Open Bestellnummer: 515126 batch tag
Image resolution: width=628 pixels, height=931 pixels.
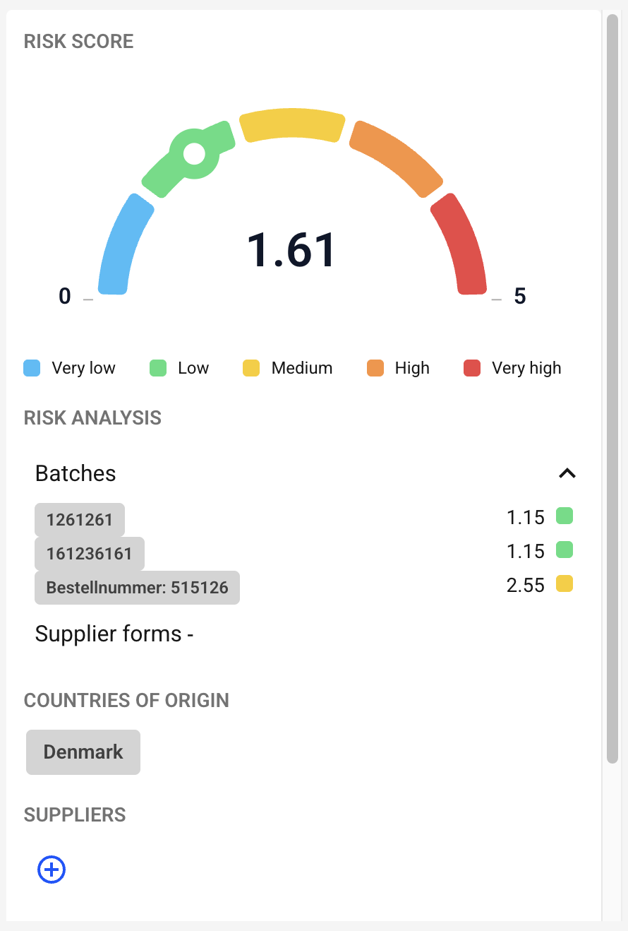(x=137, y=588)
